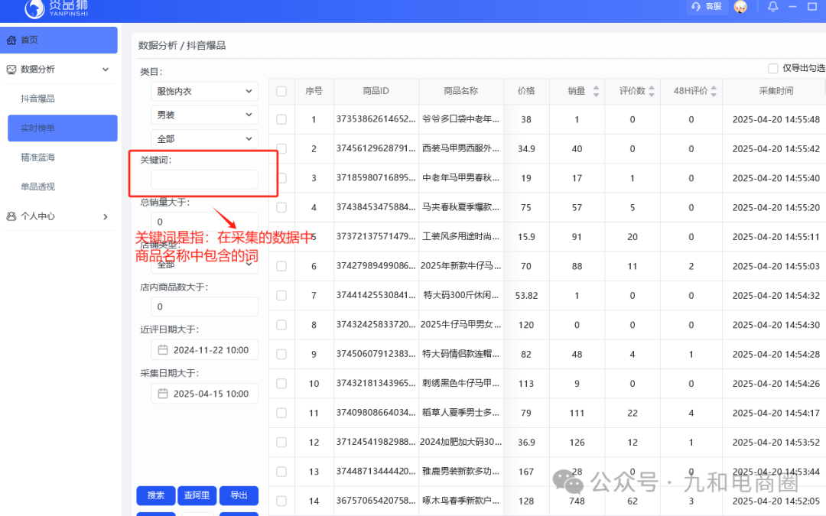The height and width of the screenshot is (516, 826).
Task: Click the notification bell icon
Action: pyautogui.click(x=772, y=6)
